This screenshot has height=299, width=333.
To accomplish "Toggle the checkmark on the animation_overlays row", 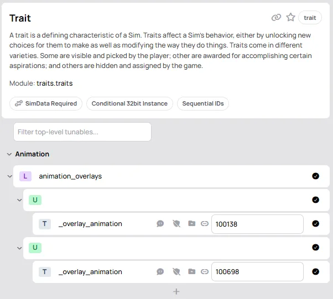I will click(x=316, y=176).
